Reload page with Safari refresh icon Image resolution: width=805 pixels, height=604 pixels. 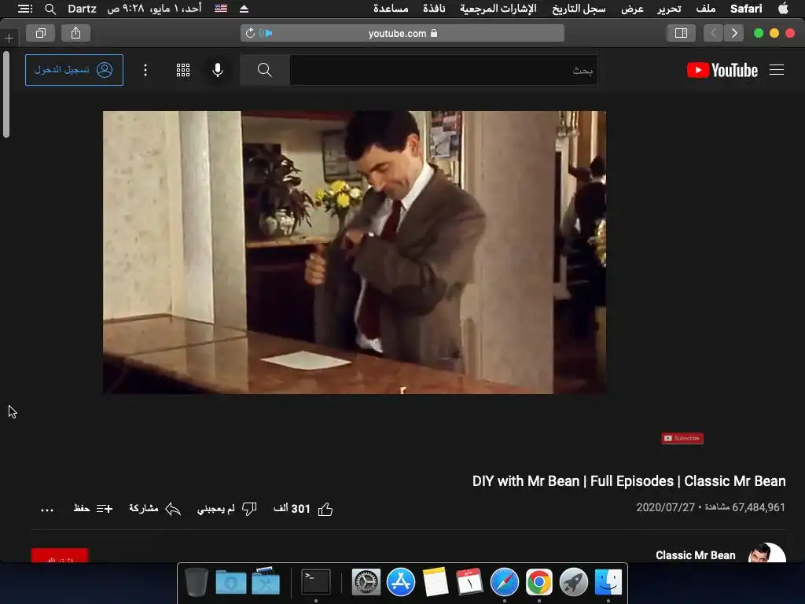tap(250, 33)
